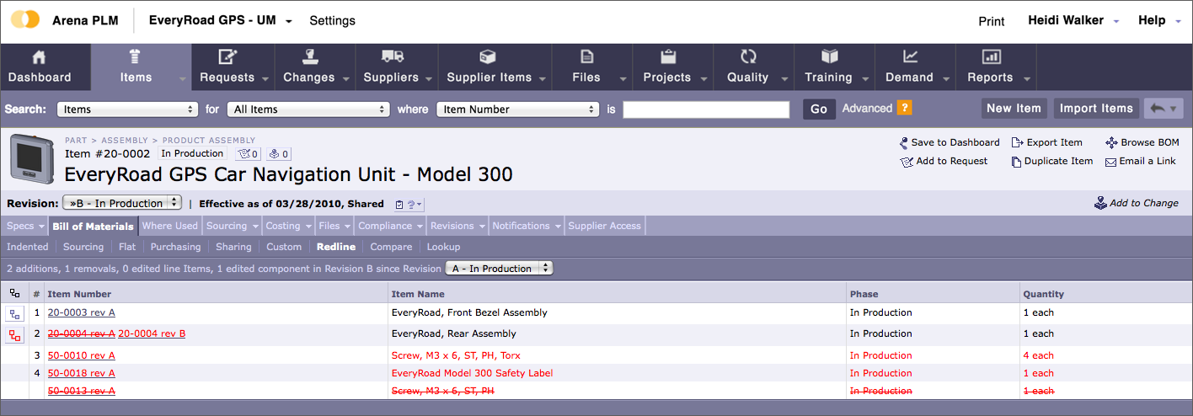1193x416 pixels.
Task: Select the Indented BOM view
Action: pos(28,247)
